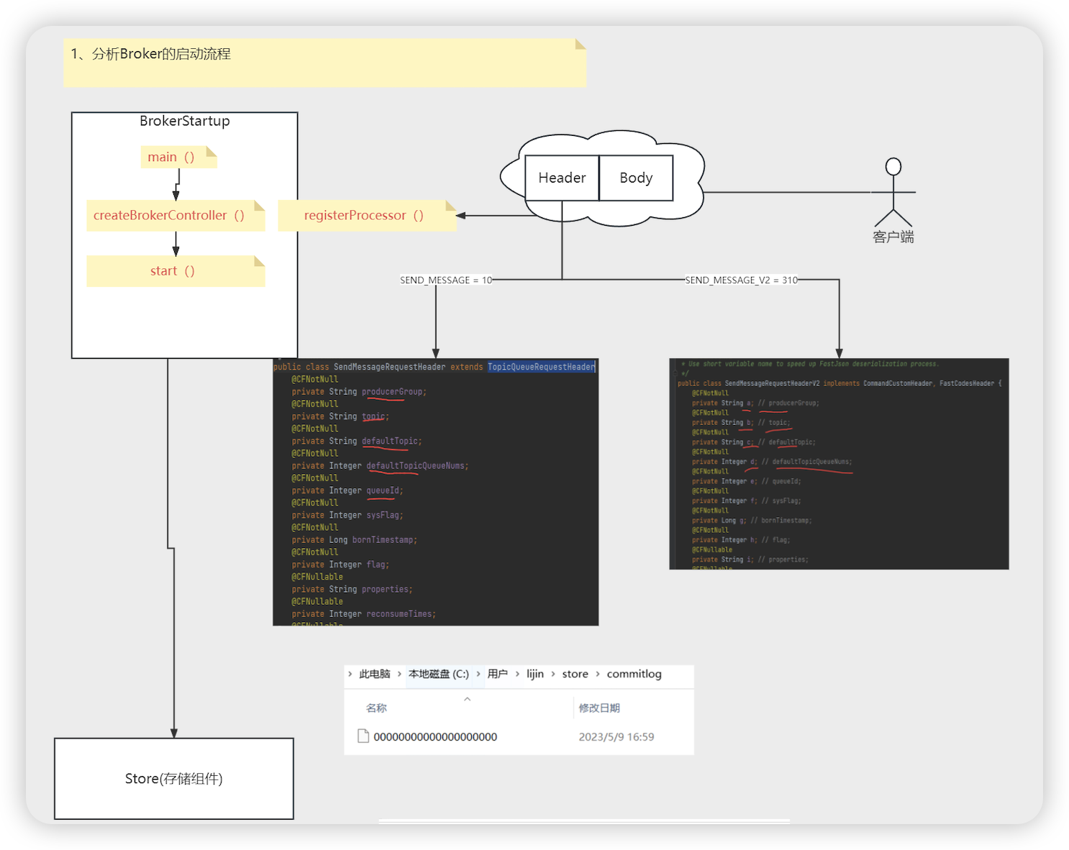Screen dimensions: 1069x850
Task: Click the producerGroup field in the code
Action: [x=394, y=392]
